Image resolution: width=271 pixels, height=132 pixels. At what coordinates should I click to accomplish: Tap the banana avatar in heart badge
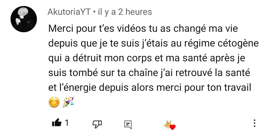tap(167, 124)
